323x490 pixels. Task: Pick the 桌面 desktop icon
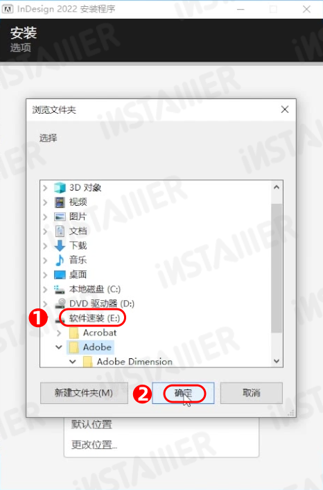(60, 274)
